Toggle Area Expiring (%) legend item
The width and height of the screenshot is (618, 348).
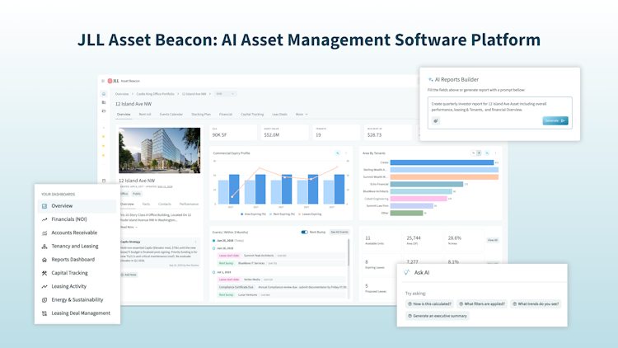coord(254,214)
